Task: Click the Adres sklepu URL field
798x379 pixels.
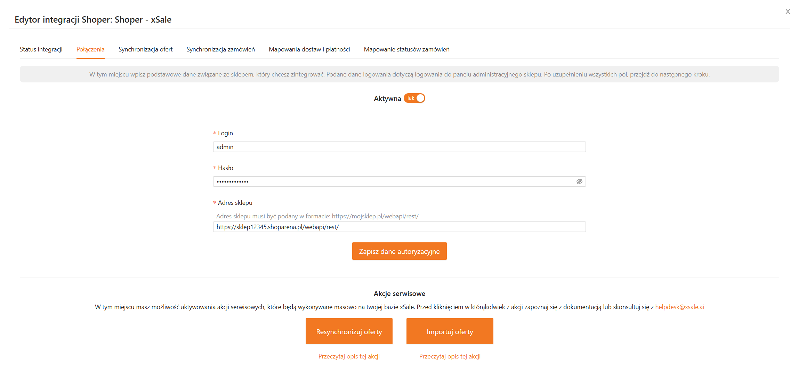Action: [399, 227]
